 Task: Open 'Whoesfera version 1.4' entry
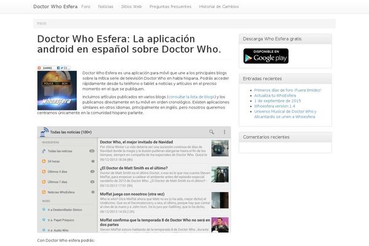pyautogui.click(x=274, y=106)
